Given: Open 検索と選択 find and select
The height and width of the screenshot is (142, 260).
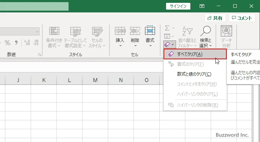Looking at the screenshot, I should coord(206,37).
